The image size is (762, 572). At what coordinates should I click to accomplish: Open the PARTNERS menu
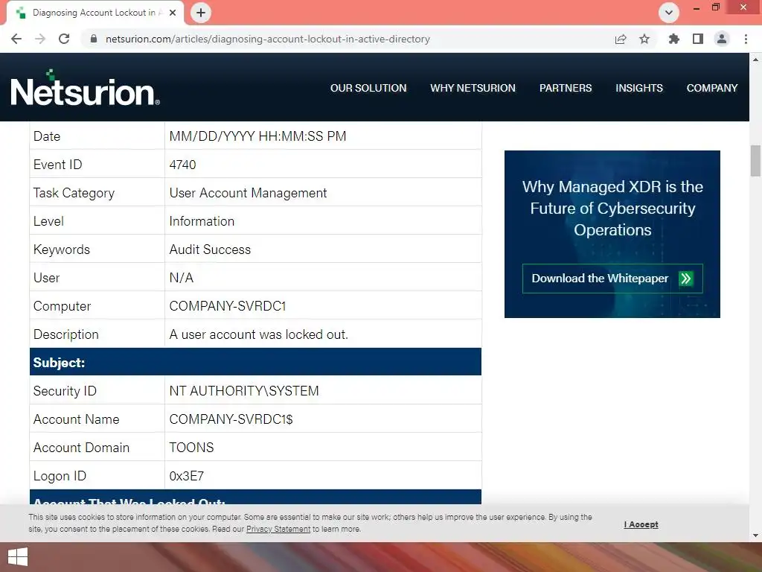point(566,88)
